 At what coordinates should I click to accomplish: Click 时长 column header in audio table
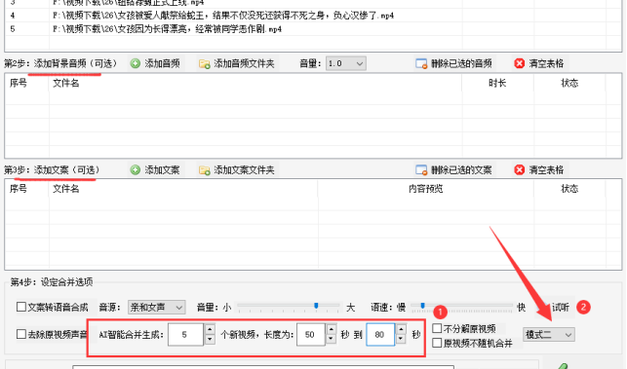497,83
